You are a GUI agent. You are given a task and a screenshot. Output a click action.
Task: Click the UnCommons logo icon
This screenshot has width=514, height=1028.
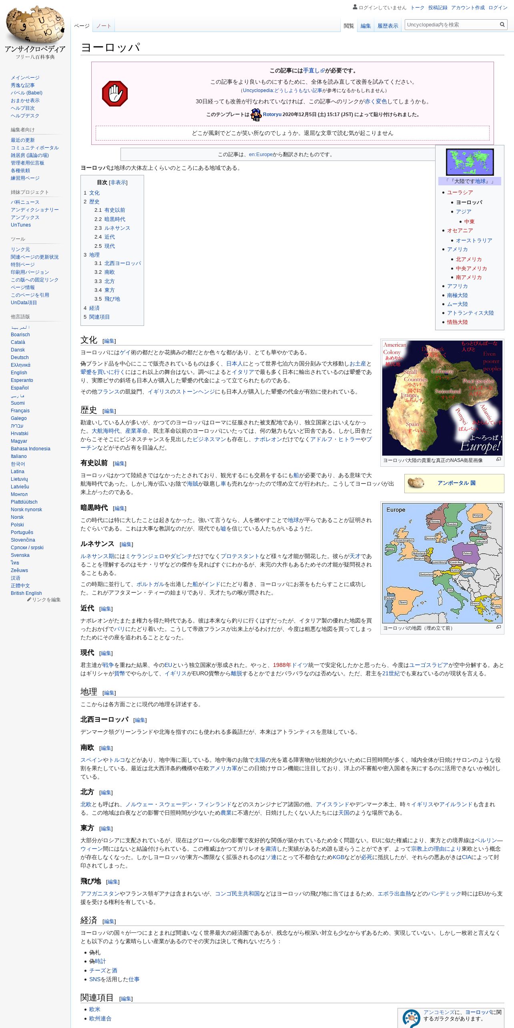coord(411,1018)
